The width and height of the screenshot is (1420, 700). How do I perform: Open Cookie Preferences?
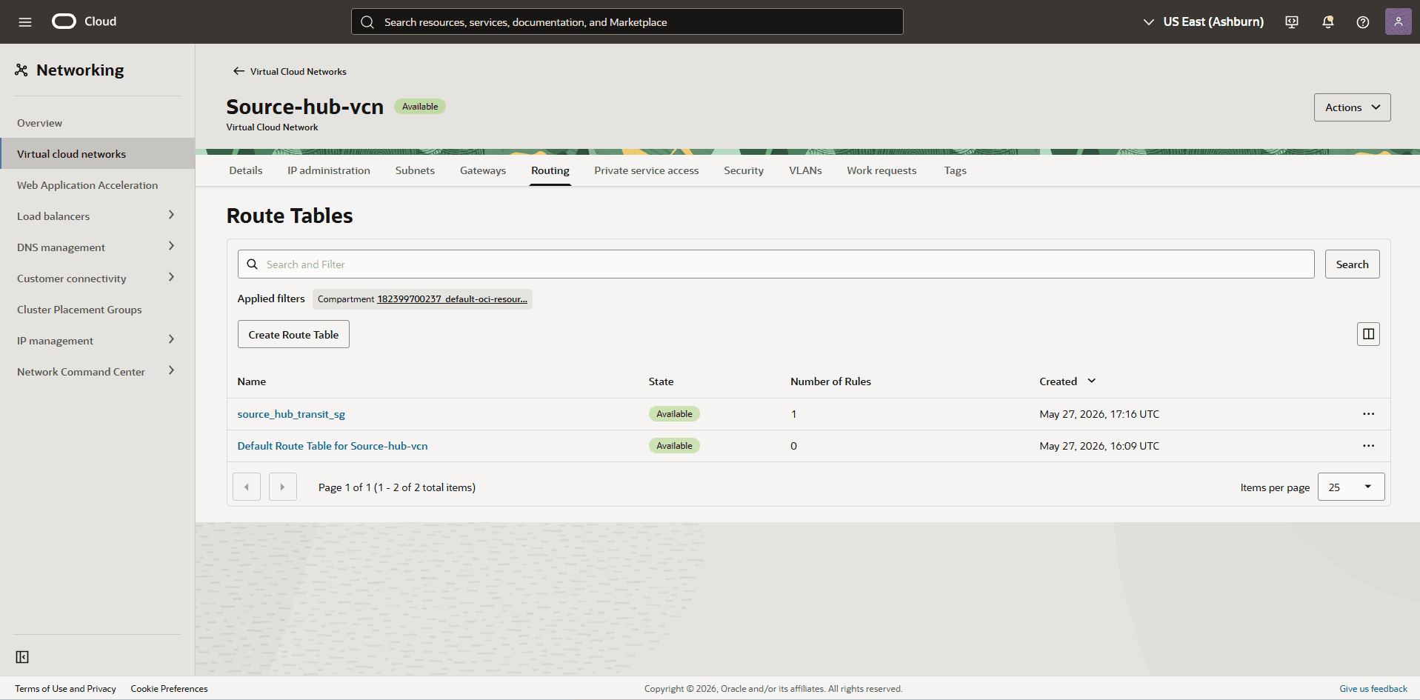[169, 689]
